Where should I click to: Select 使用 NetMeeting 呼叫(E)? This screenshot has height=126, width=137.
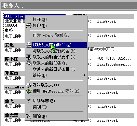(x=56, y=91)
